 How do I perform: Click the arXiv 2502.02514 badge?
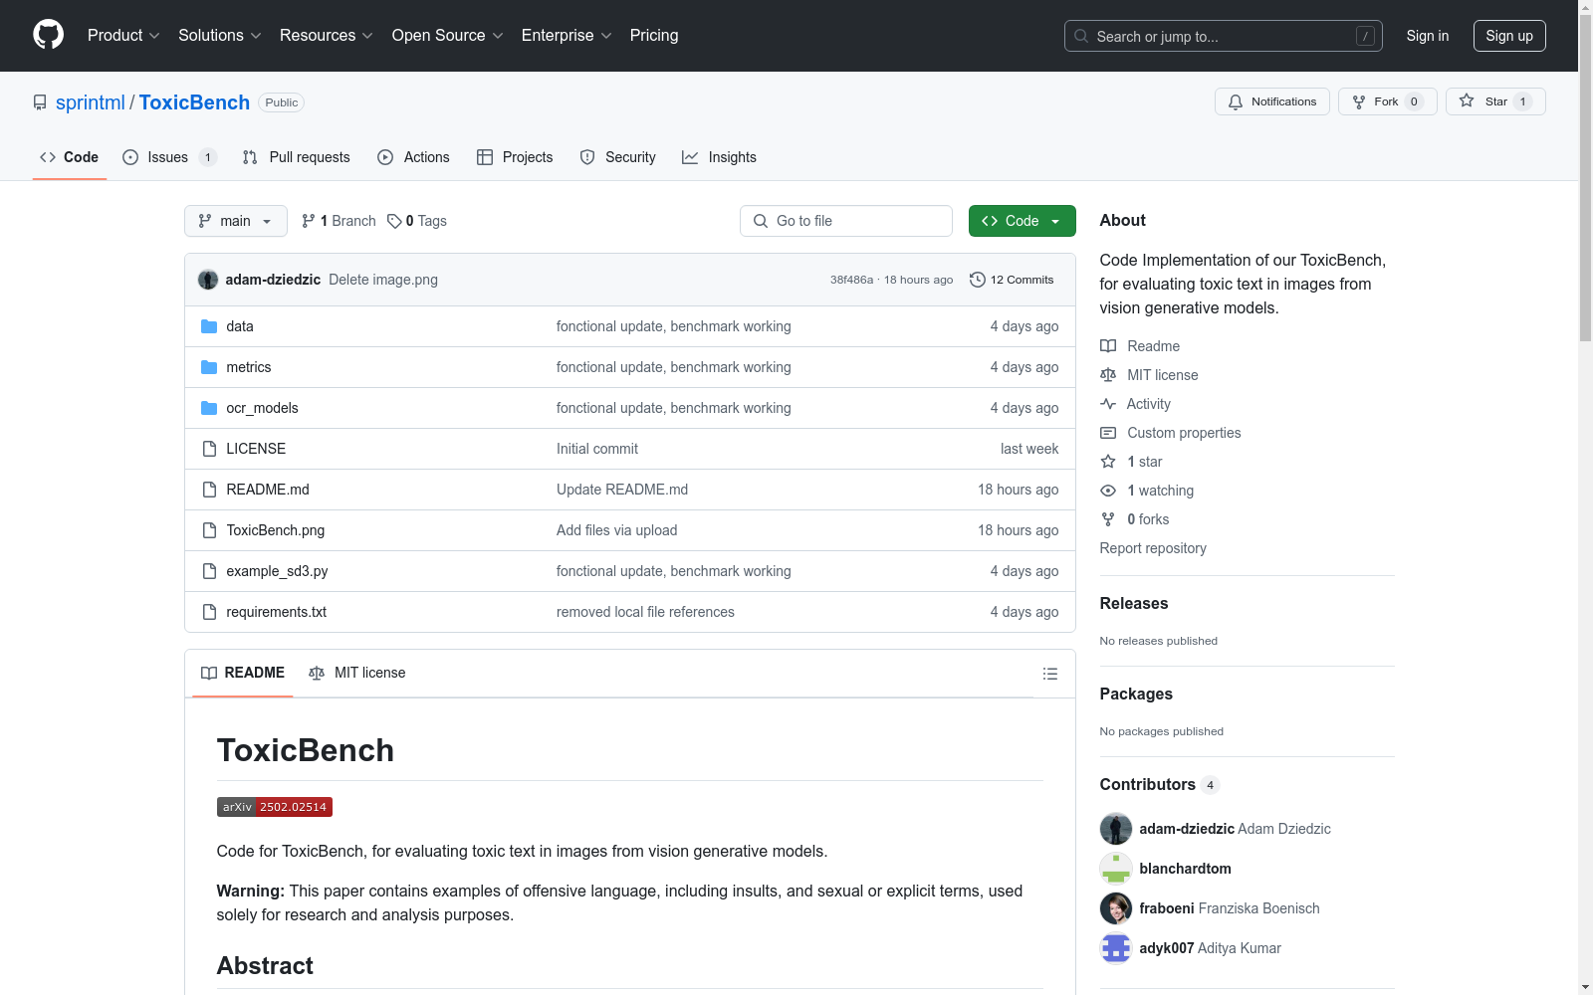(x=275, y=807)
